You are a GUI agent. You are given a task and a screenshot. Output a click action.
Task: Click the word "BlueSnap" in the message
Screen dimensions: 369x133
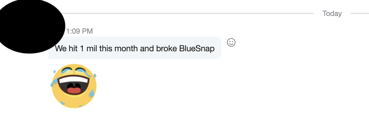[197, 49]
